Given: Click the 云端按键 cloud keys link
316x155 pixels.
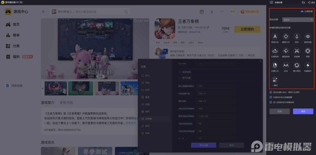Looking at the screenshot, I should pyautogui.click(x=307, y=11).
